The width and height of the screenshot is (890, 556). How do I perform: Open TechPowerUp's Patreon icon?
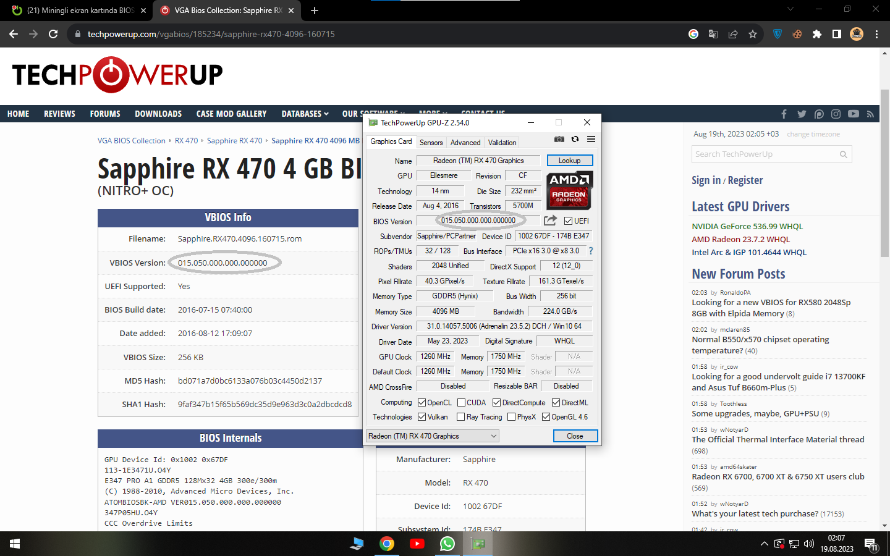click(x=819, y=114)
